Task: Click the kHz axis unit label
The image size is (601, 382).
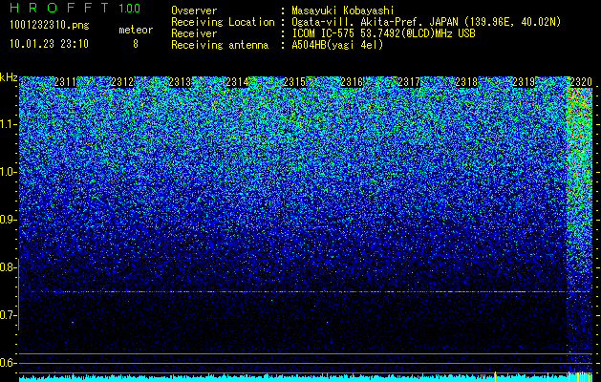Action: click(9, 77)
